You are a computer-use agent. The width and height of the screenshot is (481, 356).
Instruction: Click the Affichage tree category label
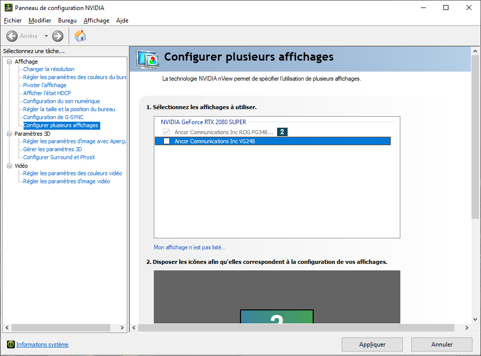[27, 62]
